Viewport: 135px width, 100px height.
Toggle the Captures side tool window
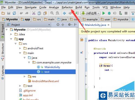[x=2, y=72]
